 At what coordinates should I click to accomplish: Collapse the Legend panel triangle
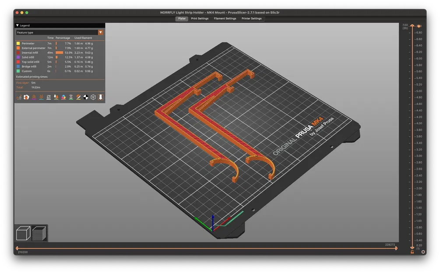tap(18, 26)
